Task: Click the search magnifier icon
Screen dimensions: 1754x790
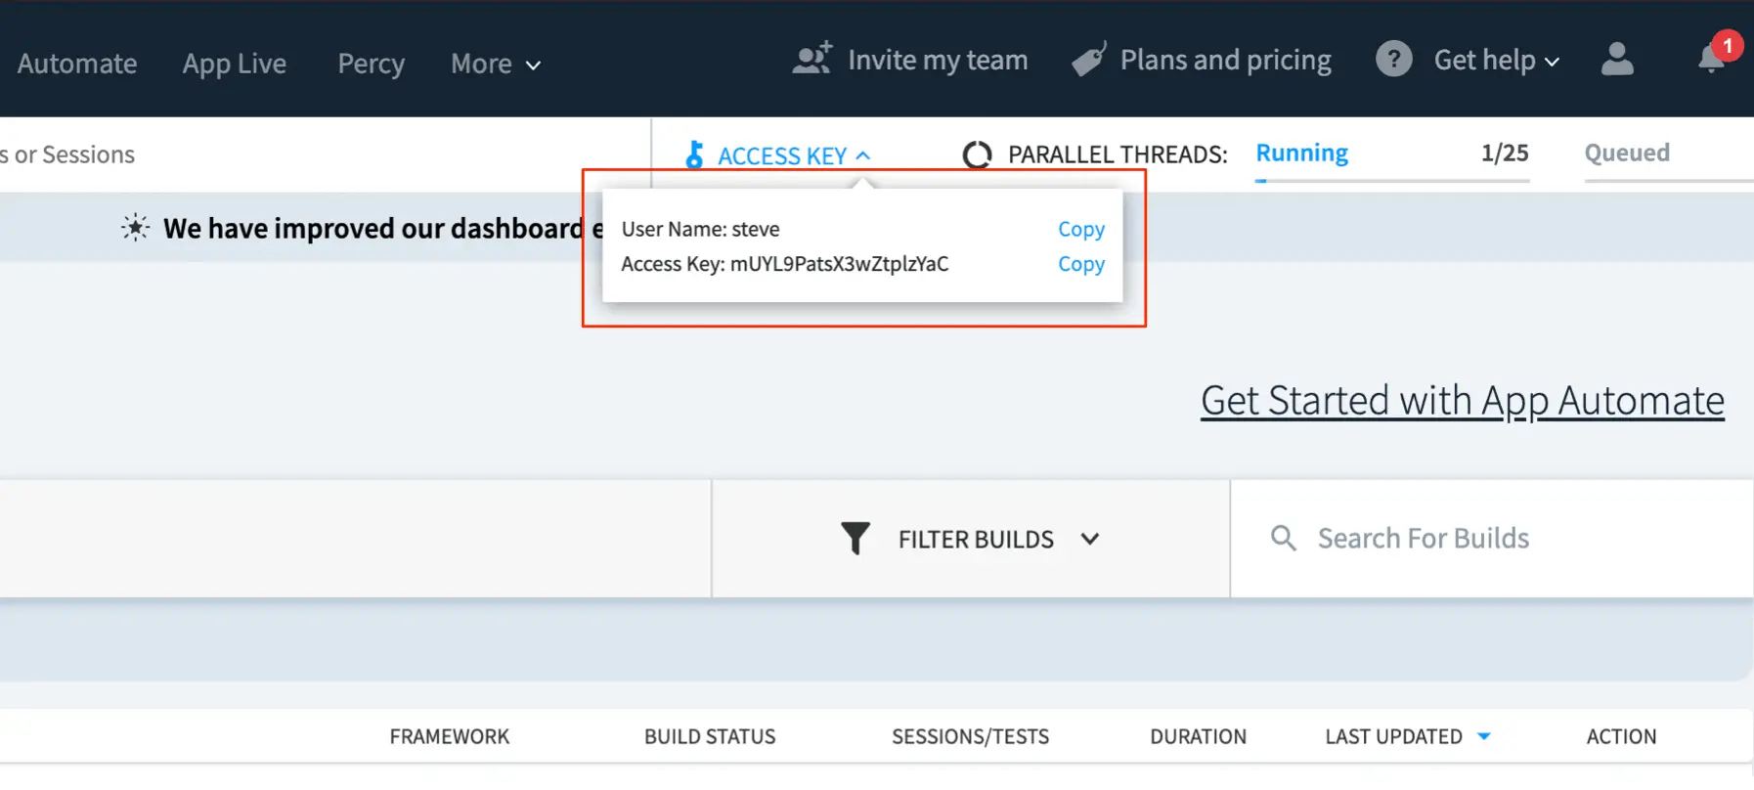Action: (1283, 539)
